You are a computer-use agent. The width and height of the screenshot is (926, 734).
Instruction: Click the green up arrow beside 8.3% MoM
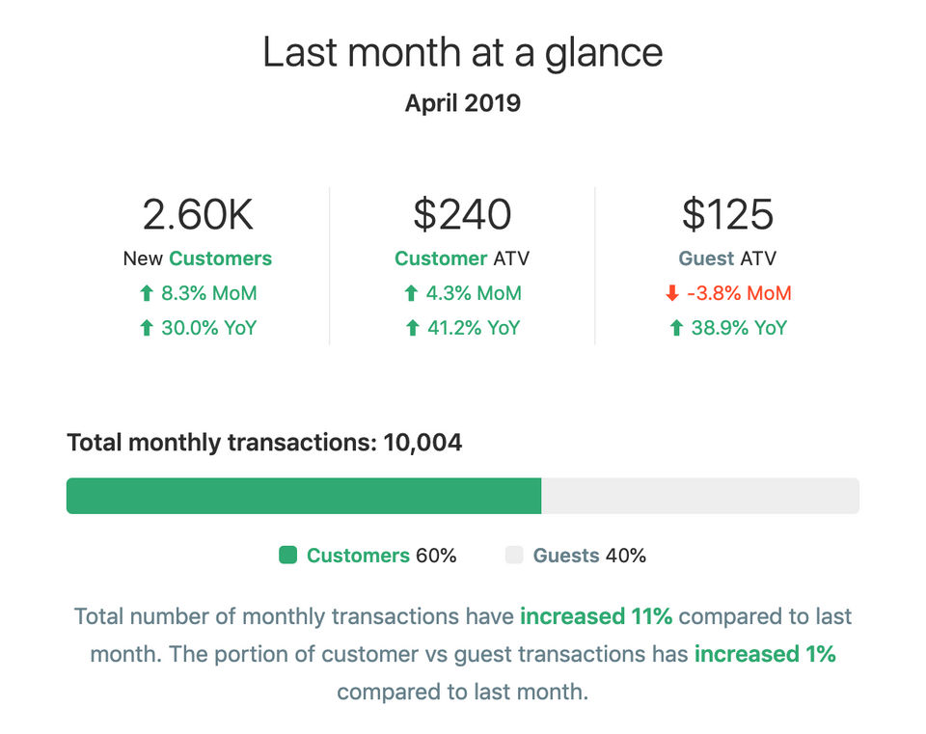click(x=147, y=293)
